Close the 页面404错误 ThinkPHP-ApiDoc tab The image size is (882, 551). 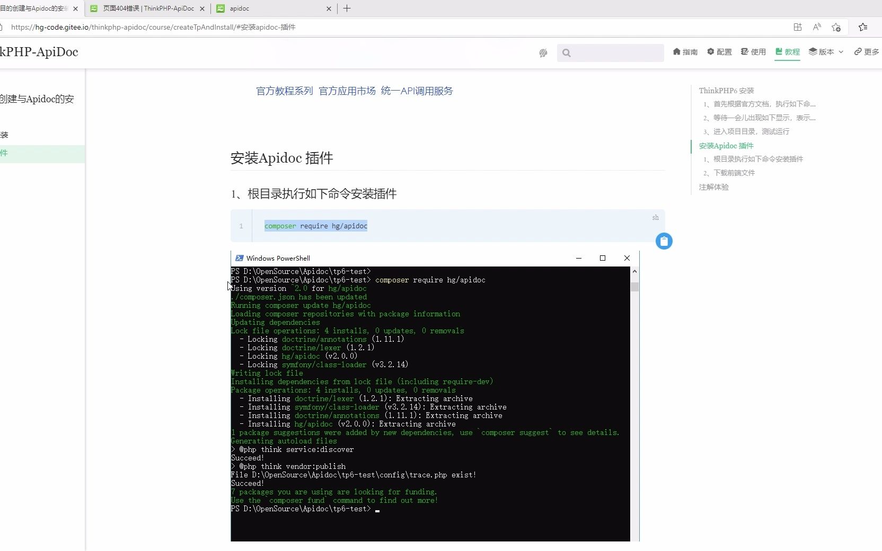click(x=202, y=8)
